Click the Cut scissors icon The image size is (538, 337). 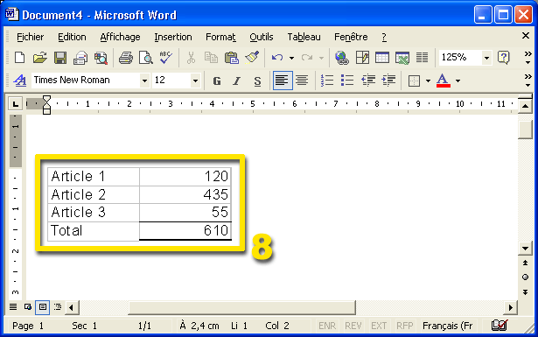[191, 58]
